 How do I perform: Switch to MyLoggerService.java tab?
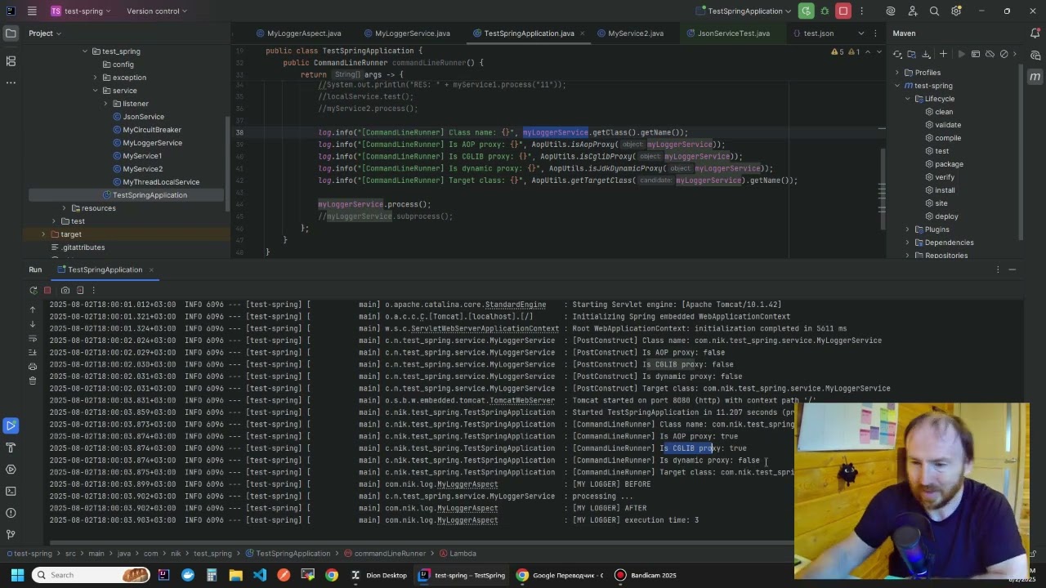point(406,33)
